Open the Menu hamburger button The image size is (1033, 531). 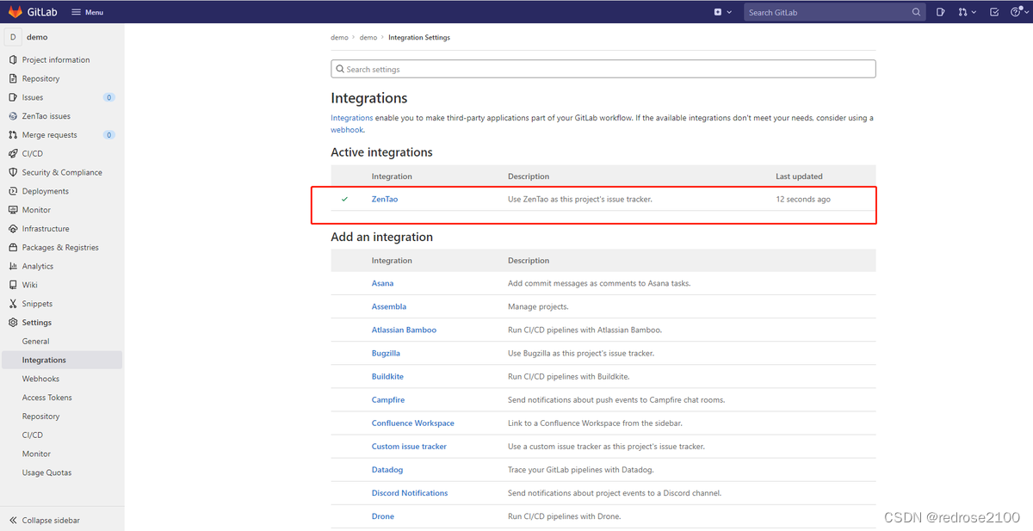[x=87, y=12]
